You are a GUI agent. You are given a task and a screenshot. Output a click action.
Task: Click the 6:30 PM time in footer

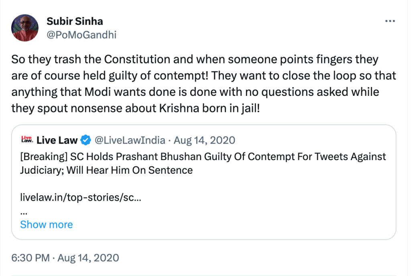coord(30,257)
